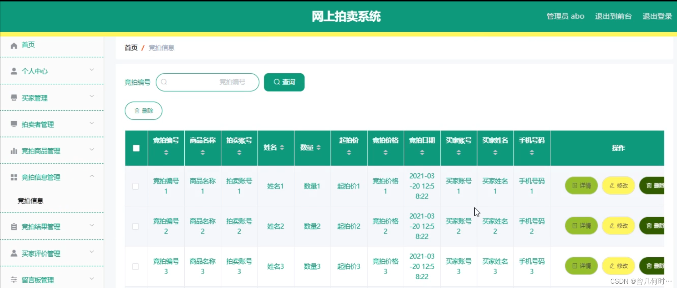677x288 pixels.
Task: Click 删除 for 竞拍编号1 row
Action: pos(652,186)
